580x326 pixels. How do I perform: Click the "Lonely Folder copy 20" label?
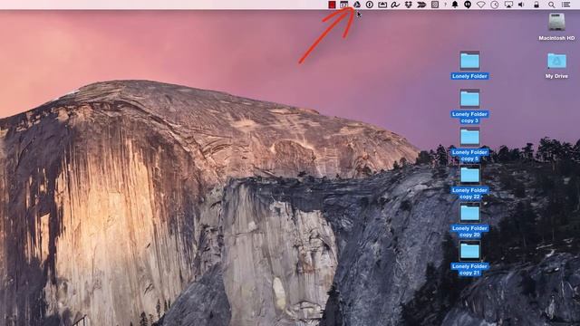pos(469,232)
